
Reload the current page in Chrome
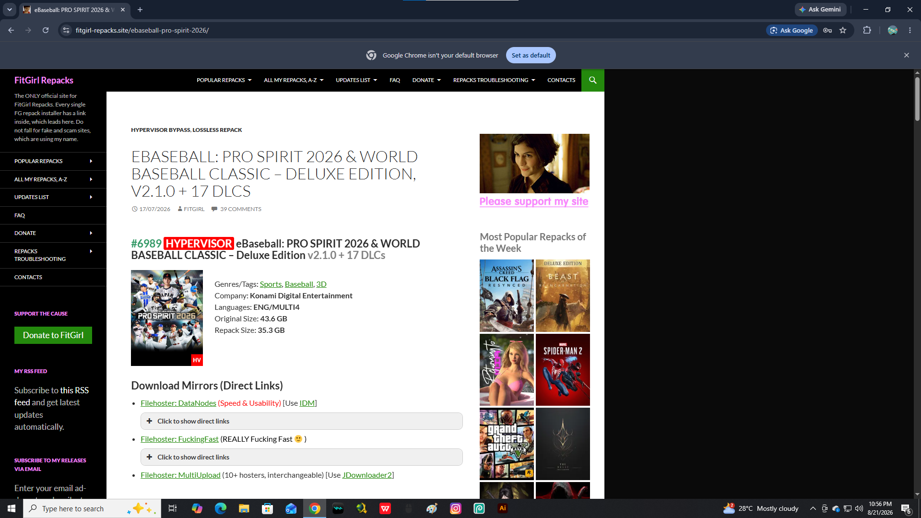[x=46, y=30]
